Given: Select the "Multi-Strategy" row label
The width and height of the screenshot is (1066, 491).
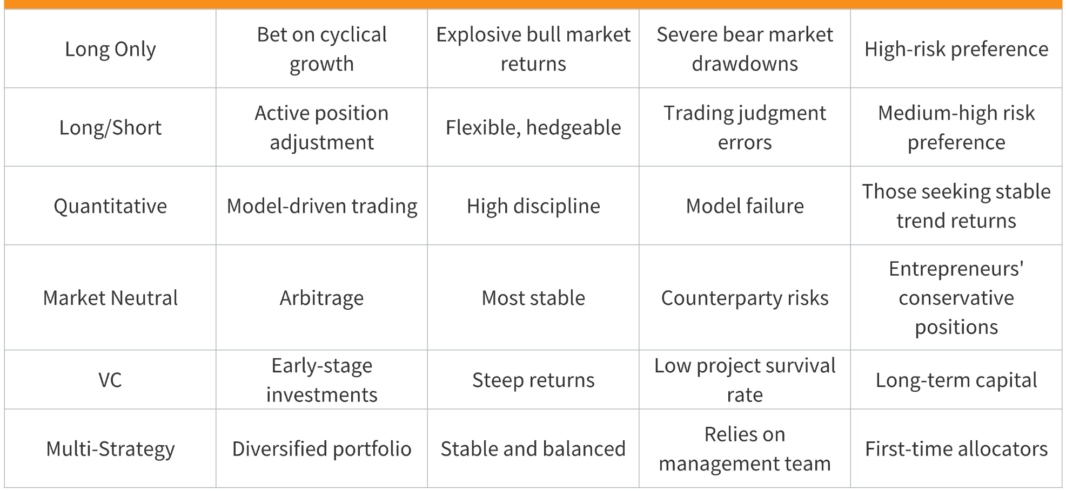Looking at the screenshot, I should click(110, 449).
